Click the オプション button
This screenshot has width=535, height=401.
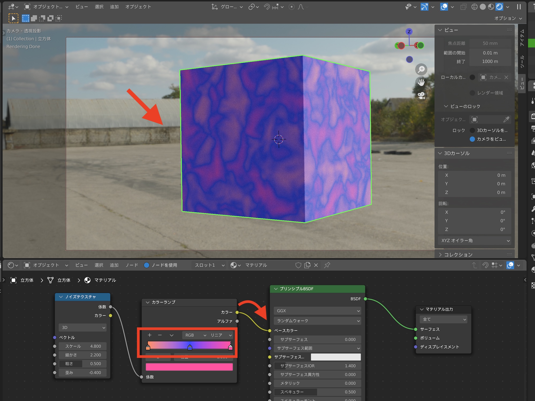(x=507, y=18)
